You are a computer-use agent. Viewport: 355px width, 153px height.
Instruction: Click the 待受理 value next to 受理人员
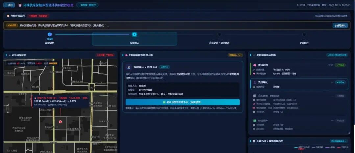tap(142, 86)
